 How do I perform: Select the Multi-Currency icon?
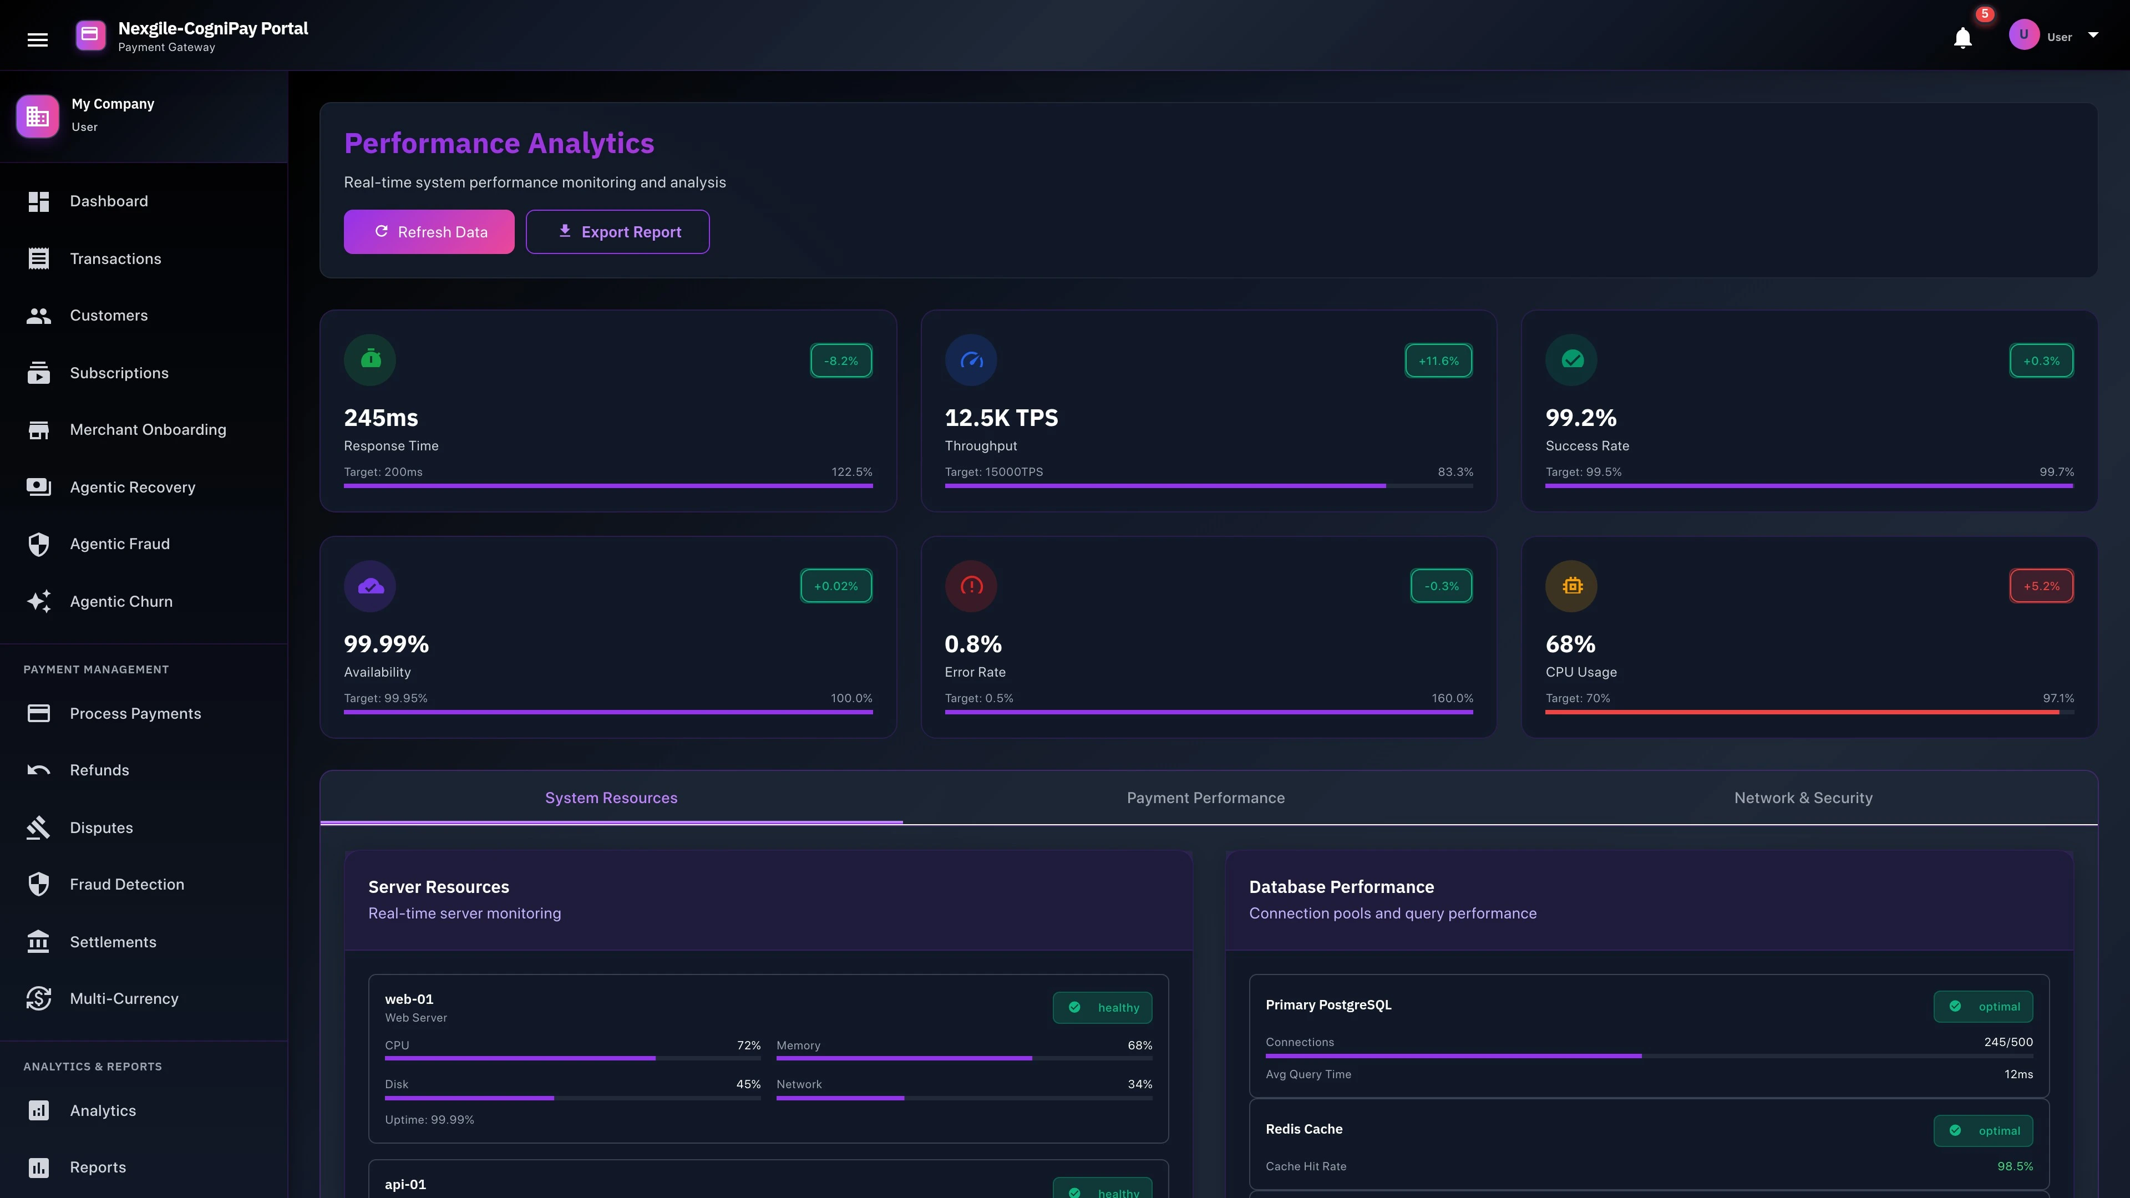pos(39,998)
